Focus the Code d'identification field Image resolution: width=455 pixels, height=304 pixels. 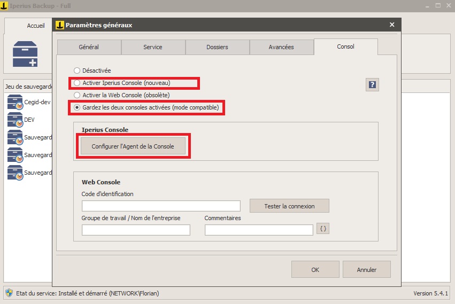tap(161, 206)
